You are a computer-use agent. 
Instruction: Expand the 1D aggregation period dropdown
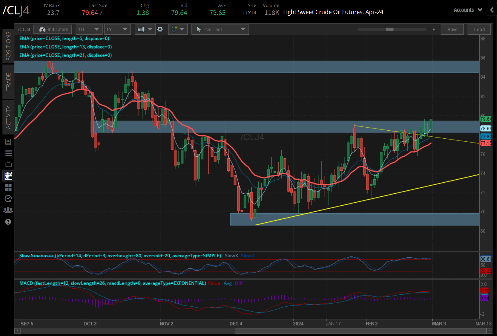pyautogui.click(x=89, y=29)
